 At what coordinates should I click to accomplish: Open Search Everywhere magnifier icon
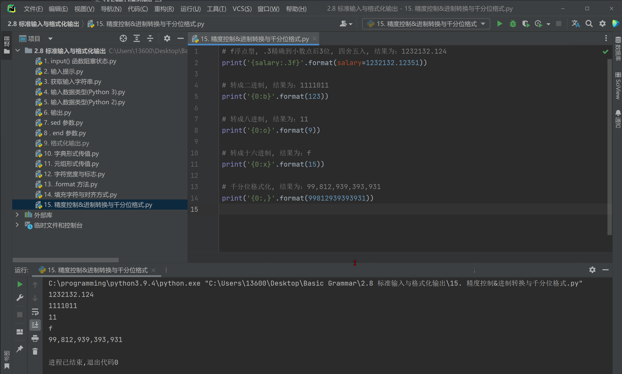pyautogui.click(x=589, y=24)
